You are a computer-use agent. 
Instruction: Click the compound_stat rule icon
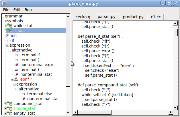pos(9,104)
